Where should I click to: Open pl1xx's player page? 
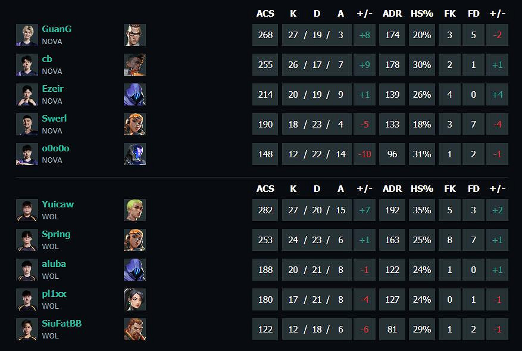click(x=54, y=294)
